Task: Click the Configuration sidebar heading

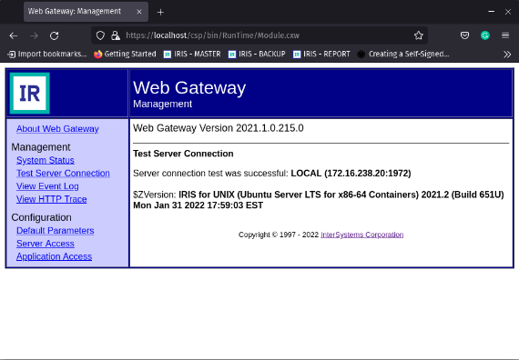Action: 41,217
